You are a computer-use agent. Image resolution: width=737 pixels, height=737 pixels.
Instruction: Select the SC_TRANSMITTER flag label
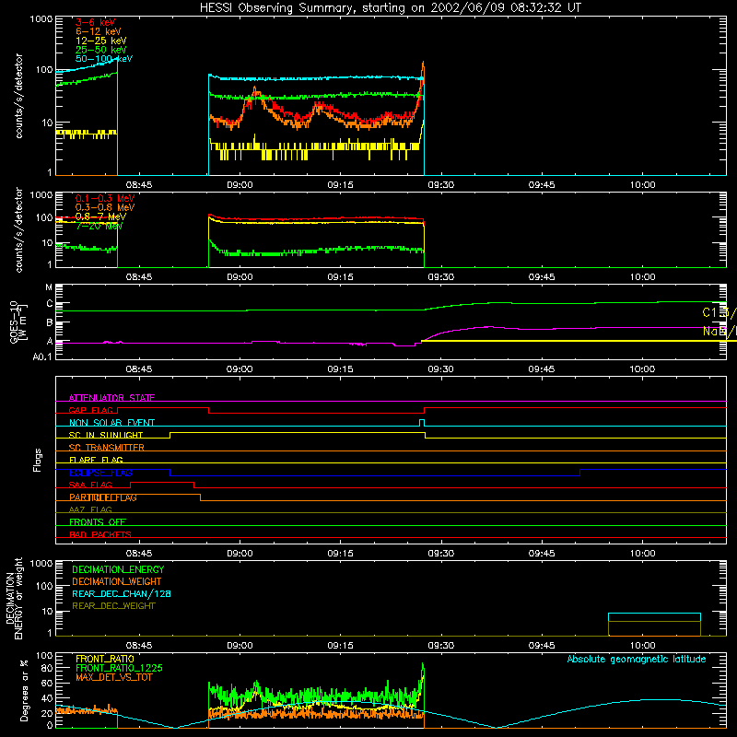coord(106,448)
